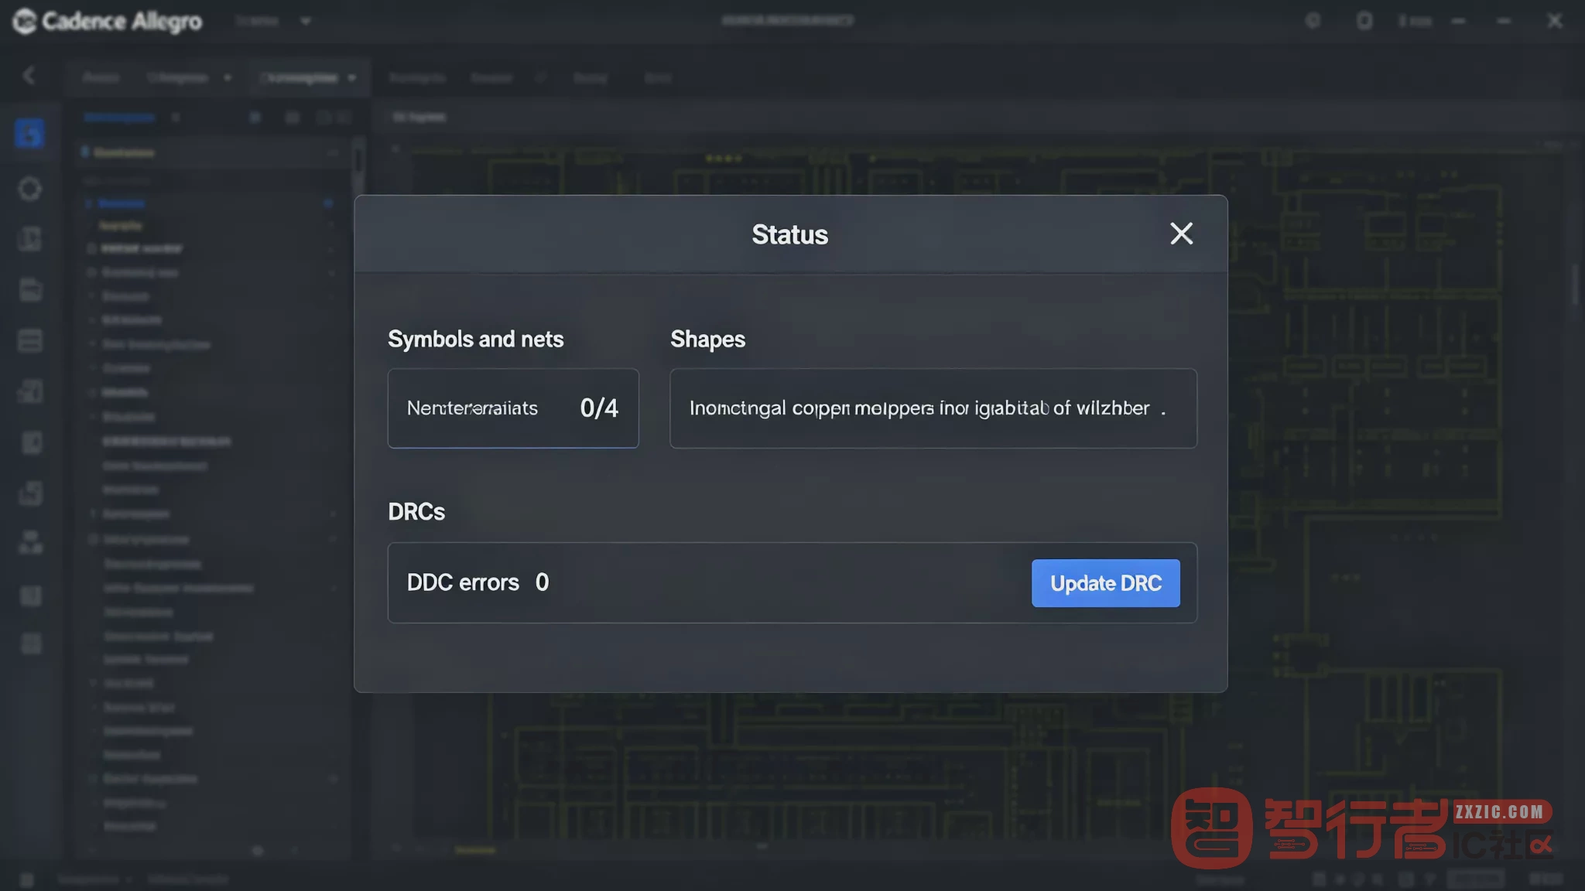1585x891 pixels.
Task: Click the Cadence Allegro logo
Action: click(x=108, y=22)
